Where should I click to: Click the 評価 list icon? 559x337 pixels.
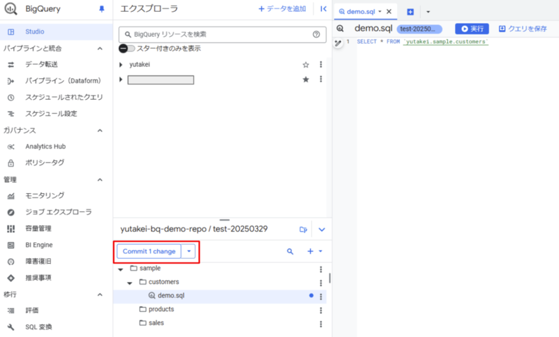11,310
